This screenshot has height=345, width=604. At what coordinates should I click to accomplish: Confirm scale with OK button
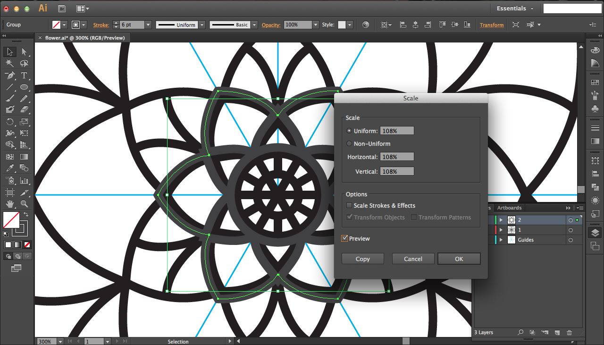click(459, 259)
